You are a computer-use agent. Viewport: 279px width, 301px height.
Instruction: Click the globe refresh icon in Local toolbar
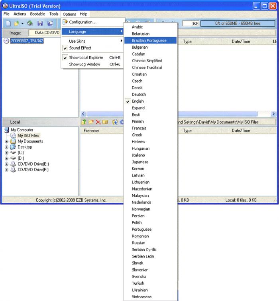click(115, 122)
